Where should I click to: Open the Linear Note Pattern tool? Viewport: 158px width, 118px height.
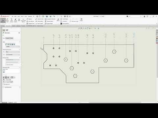point(23,20)
